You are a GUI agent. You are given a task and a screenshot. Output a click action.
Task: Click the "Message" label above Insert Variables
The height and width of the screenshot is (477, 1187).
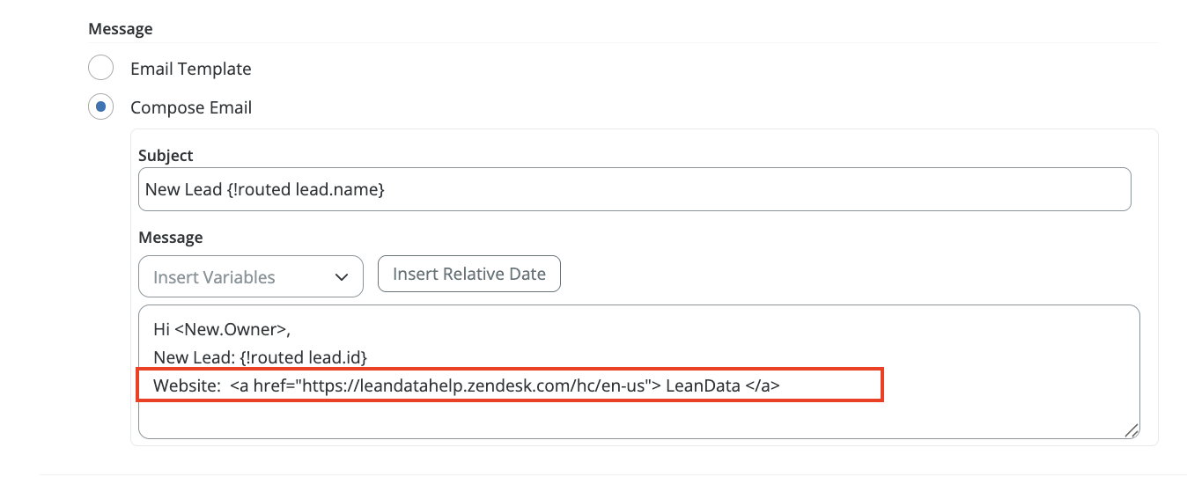click(170, 237)
